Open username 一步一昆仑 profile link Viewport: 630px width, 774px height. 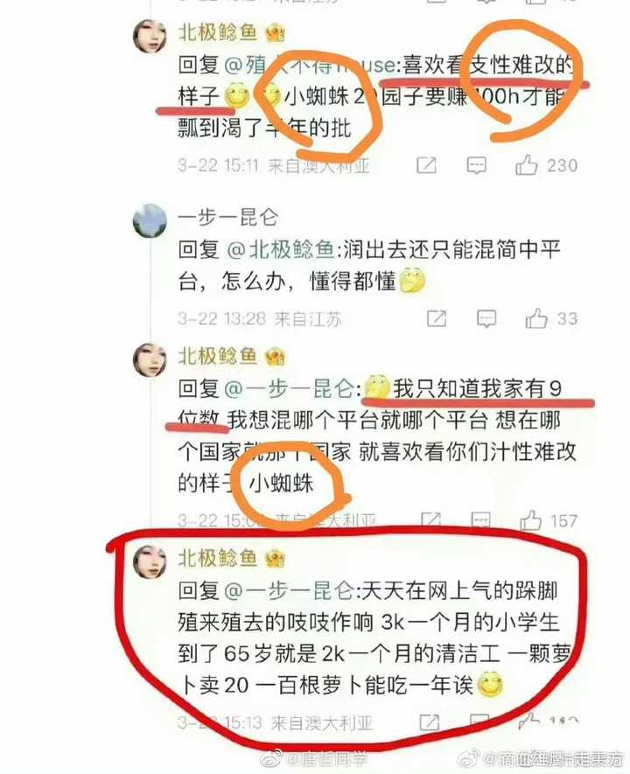(227, 217)
